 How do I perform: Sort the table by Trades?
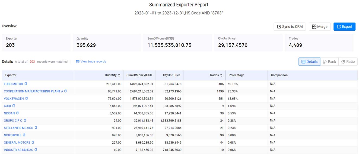tap(221, 75)
